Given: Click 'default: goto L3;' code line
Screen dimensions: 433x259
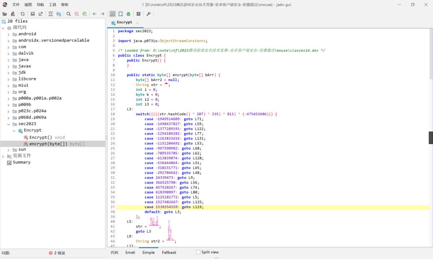Looking at the screenshot, I should pyautogui.click(x=163, y=212).
